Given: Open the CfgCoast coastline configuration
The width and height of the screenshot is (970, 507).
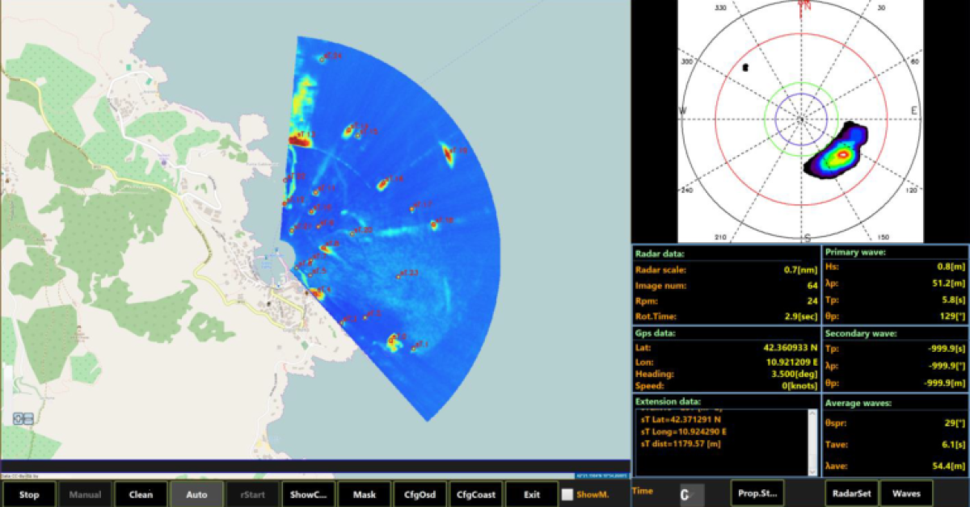Looking at the screenshot, I should [476, 494].
